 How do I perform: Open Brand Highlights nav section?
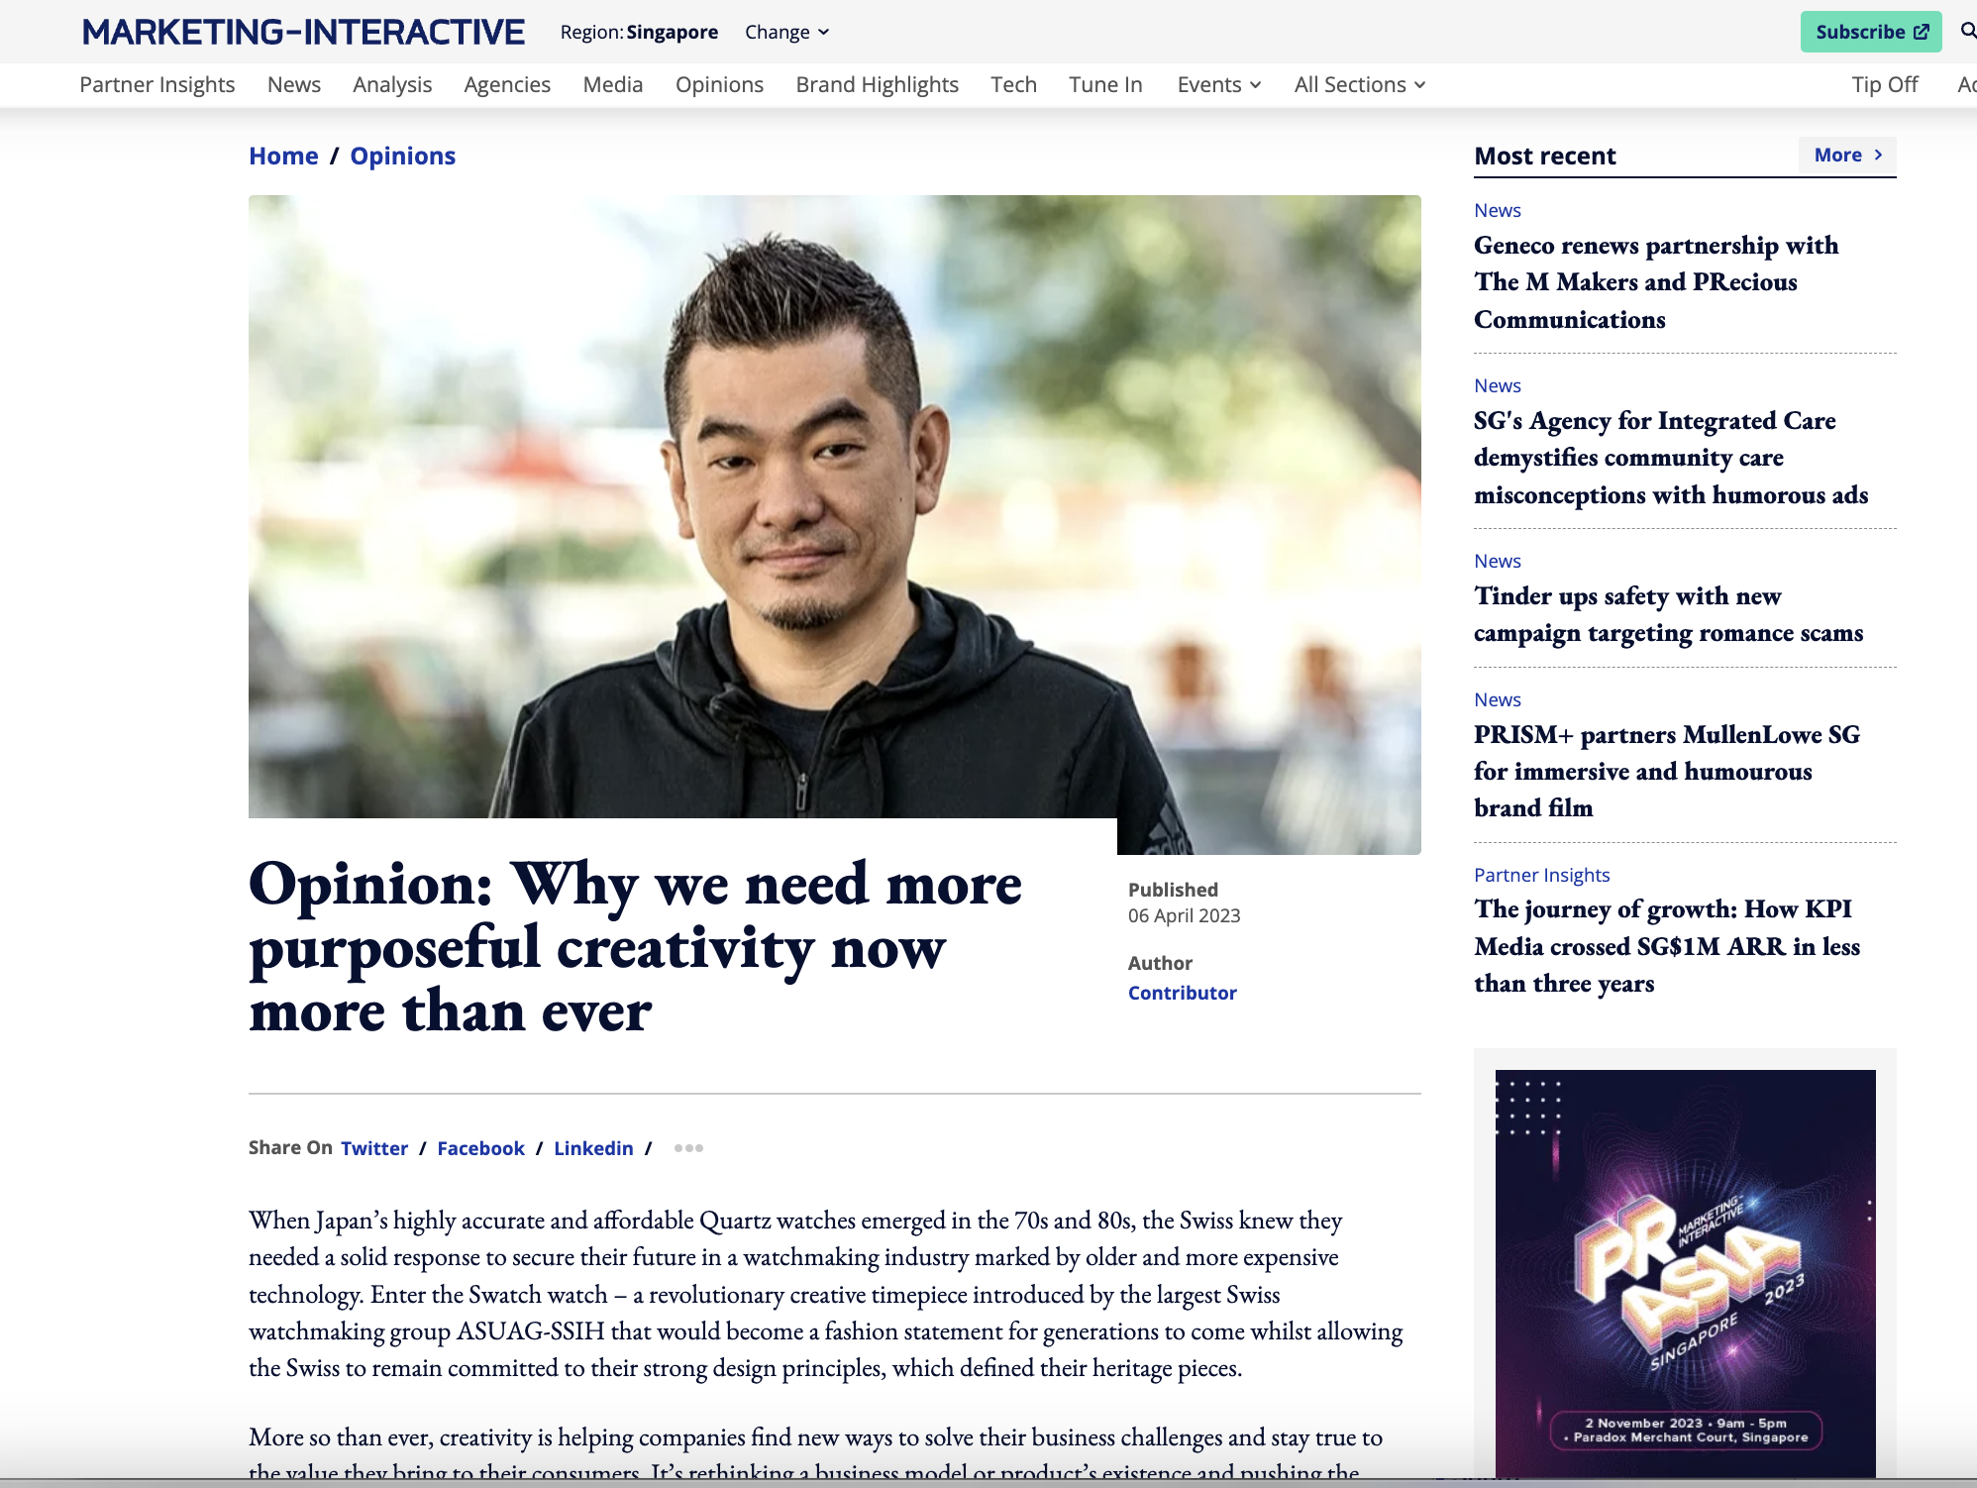(x=878, y=84)
